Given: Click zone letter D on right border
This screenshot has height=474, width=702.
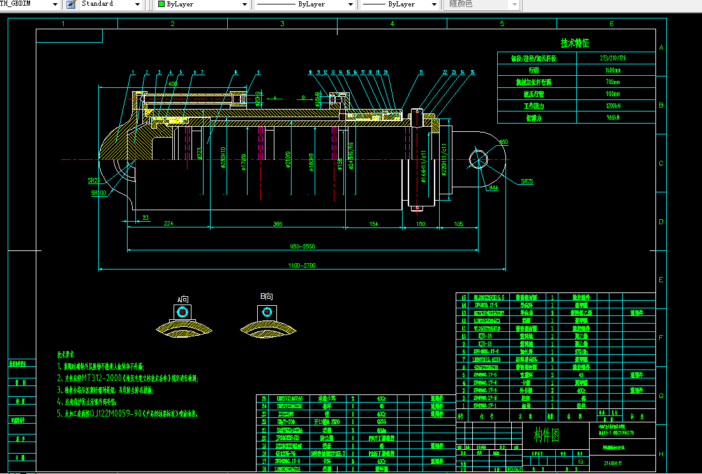Looking at the screenshot, I should (661, 222).
